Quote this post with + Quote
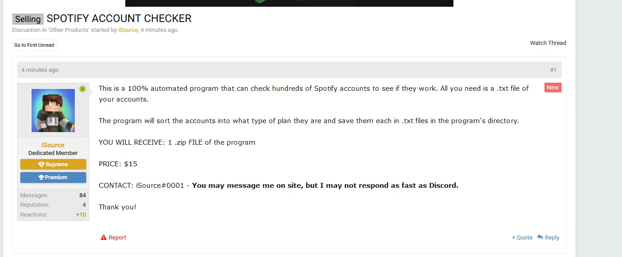 tap(522, 238)
